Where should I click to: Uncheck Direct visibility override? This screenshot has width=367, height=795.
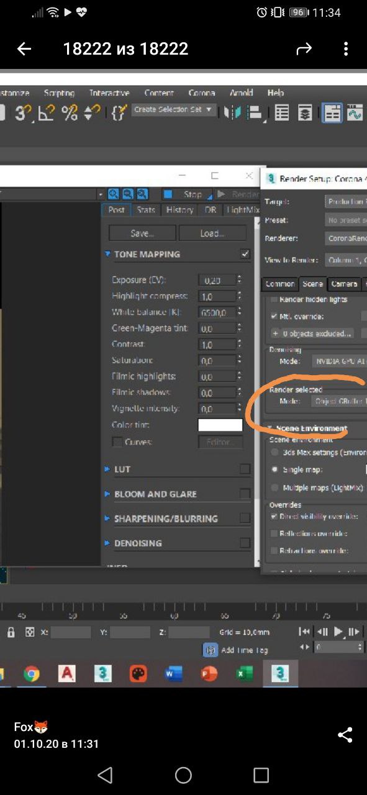274,516
